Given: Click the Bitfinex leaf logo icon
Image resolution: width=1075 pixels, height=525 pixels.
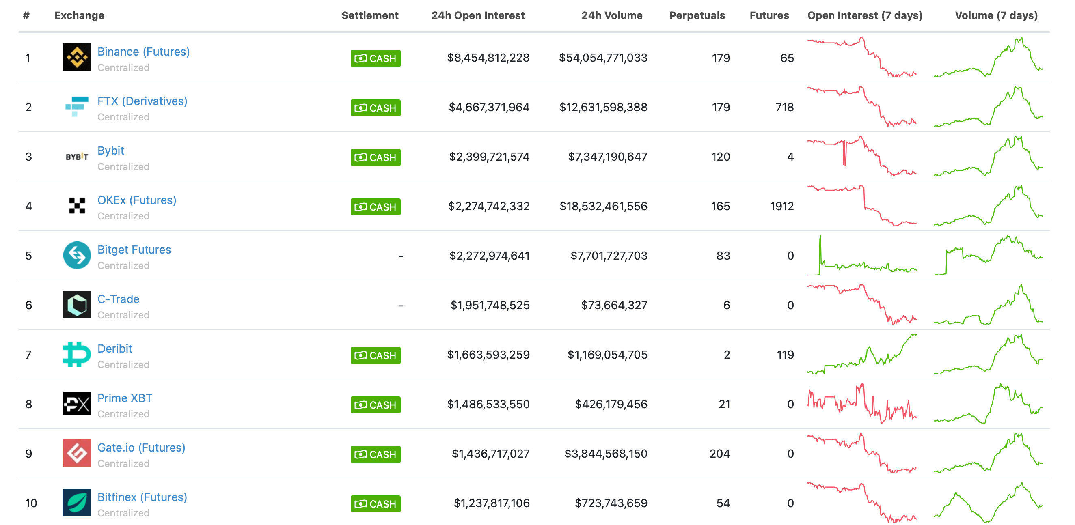Looking at the screenshot, I should (x=77, y=503).
